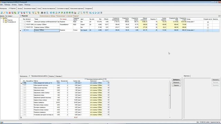Select work row Рубка квадратной трубы до 1м

coord(66,83)
